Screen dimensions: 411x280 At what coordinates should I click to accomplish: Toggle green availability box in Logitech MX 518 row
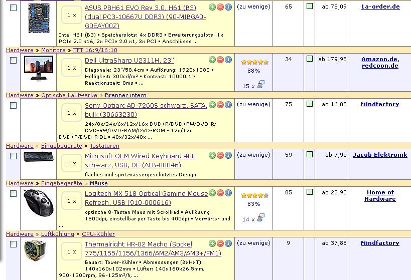coord(310,192)
